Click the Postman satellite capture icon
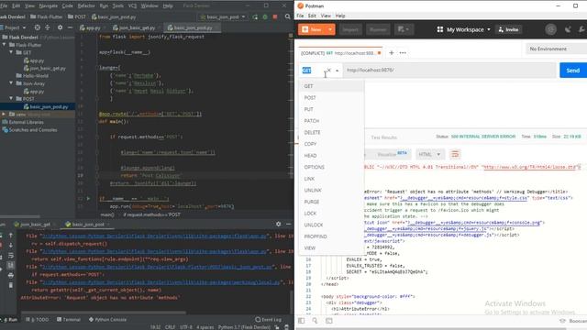This screenshot has width=587, height=330. (x=568, y=29)
